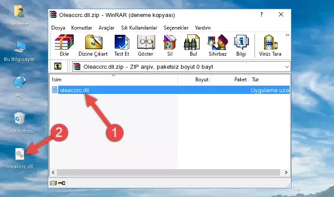Open the Seçenekler menu
Screen dimensions: 334x197
176,28
